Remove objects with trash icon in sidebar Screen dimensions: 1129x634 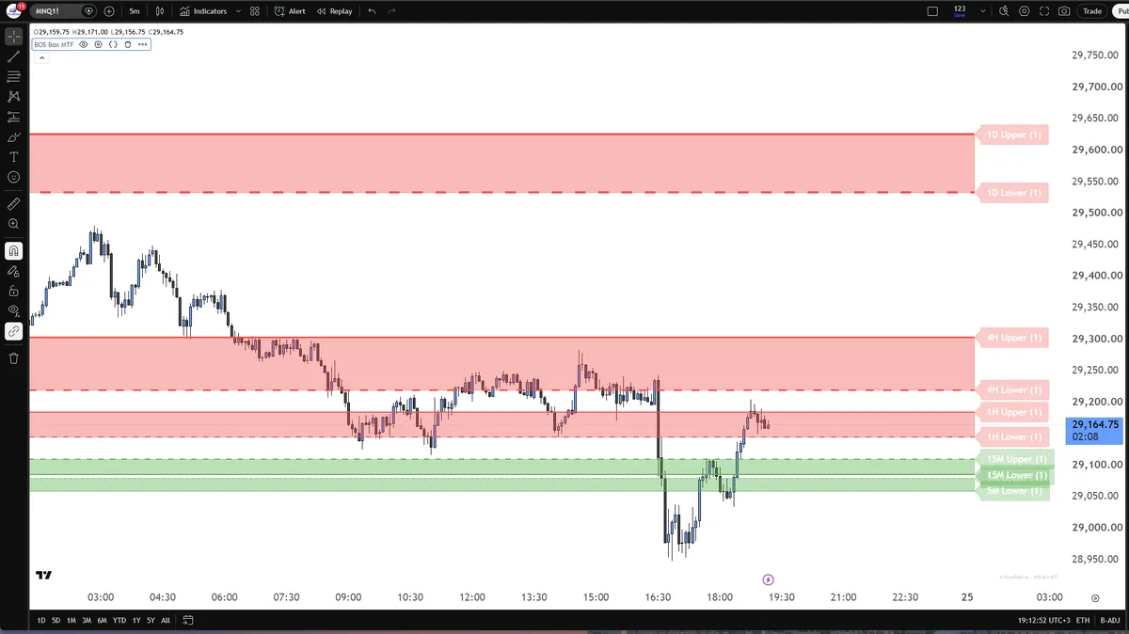[14, 358]
